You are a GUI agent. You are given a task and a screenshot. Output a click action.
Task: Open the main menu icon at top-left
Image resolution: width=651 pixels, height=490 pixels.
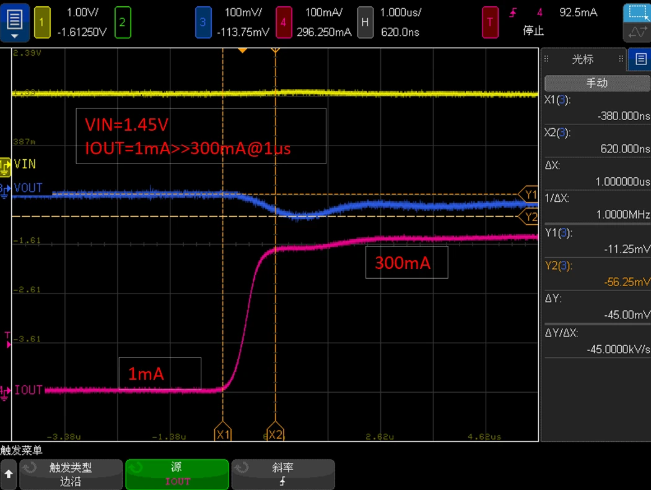[14, 21]
